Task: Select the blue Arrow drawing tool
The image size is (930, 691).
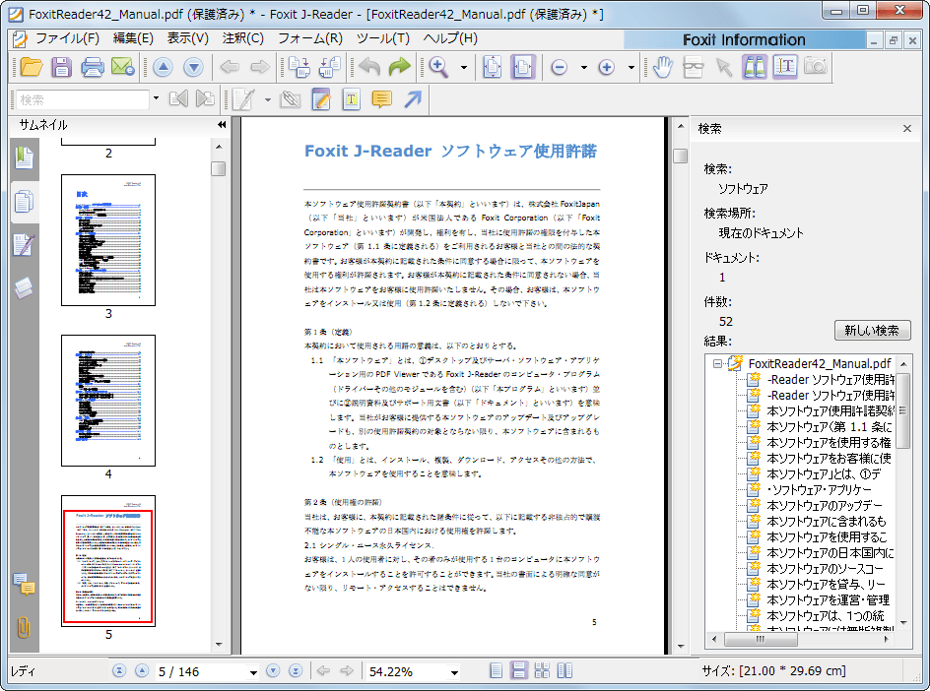Action: pyautogui.click(x=413, y=99)
